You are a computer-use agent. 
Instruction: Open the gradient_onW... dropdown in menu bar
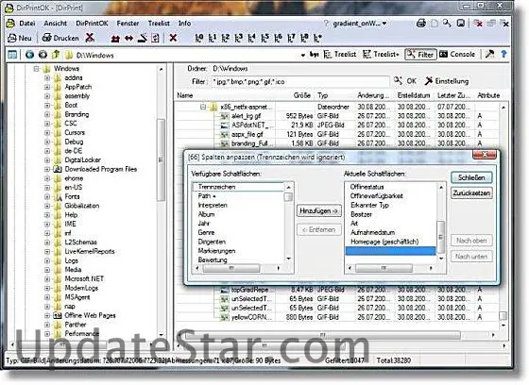pyautogui.click(x=360, y=24)
